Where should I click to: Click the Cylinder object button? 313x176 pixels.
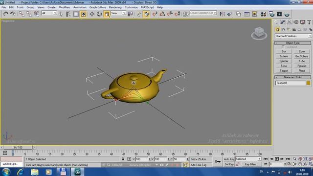pos(284,61)
